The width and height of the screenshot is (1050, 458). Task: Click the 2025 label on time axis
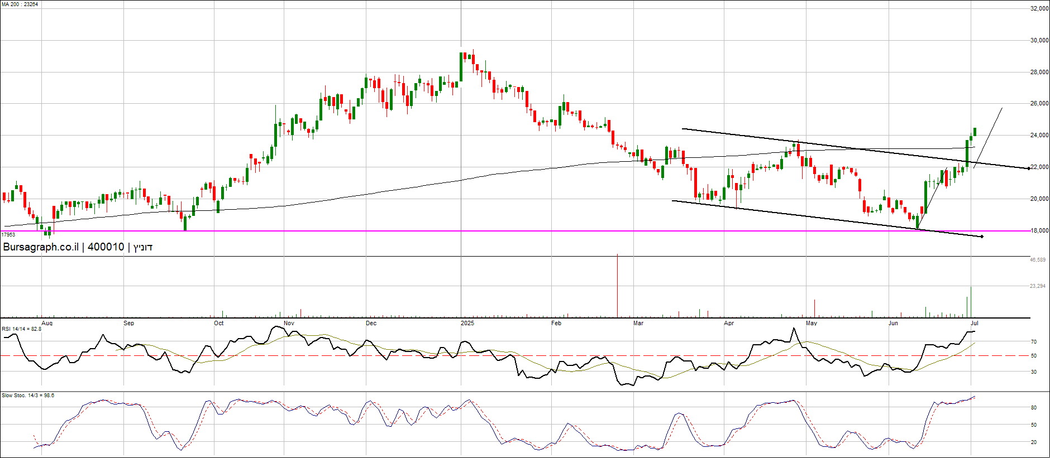pos(467,324)
